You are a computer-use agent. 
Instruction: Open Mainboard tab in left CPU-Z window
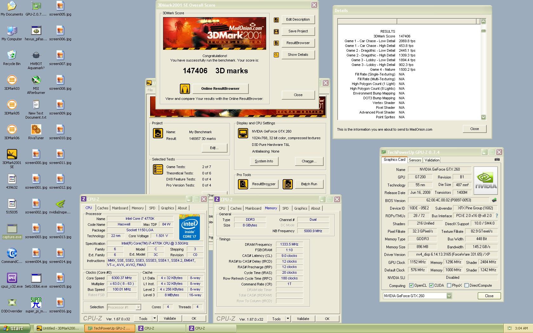point(120,208)
